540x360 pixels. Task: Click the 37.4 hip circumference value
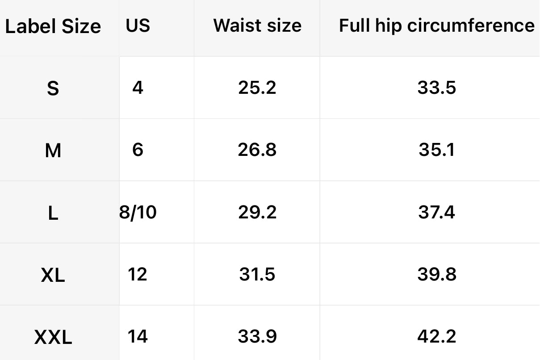click(436, 212)
